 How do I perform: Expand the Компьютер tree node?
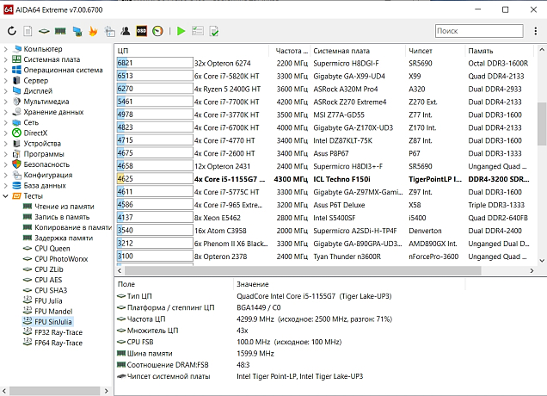point(5,49)
